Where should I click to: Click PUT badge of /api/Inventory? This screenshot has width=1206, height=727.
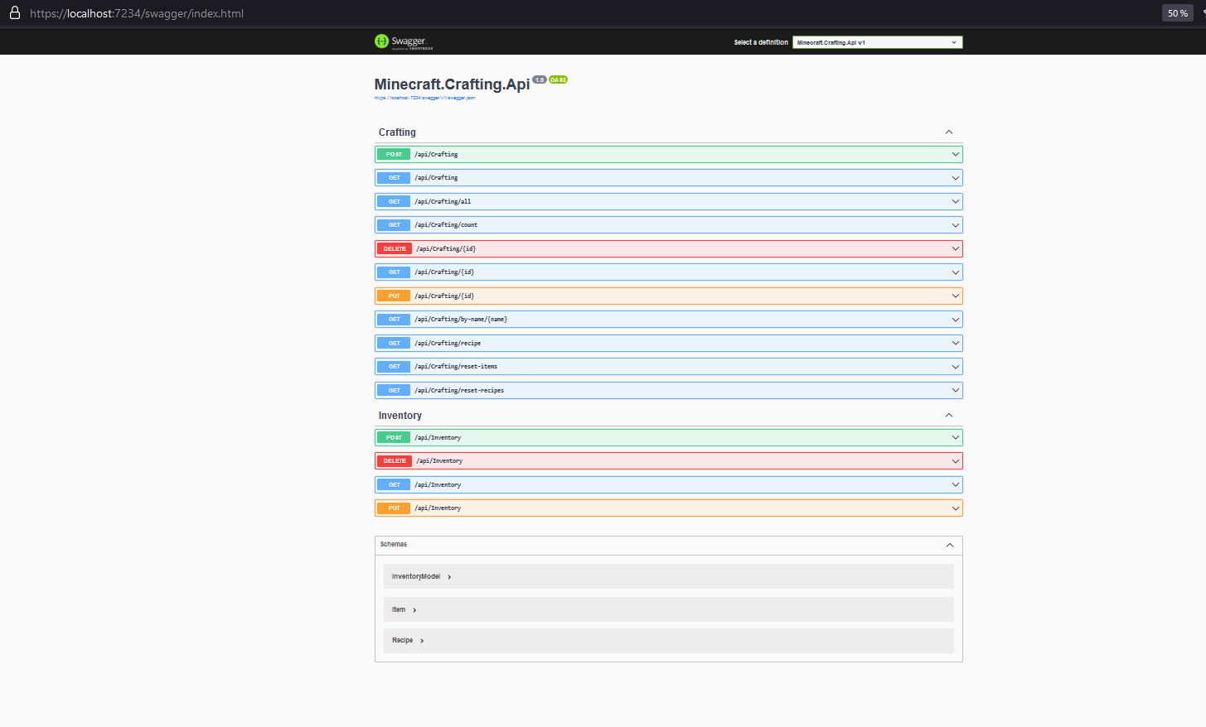394,508
